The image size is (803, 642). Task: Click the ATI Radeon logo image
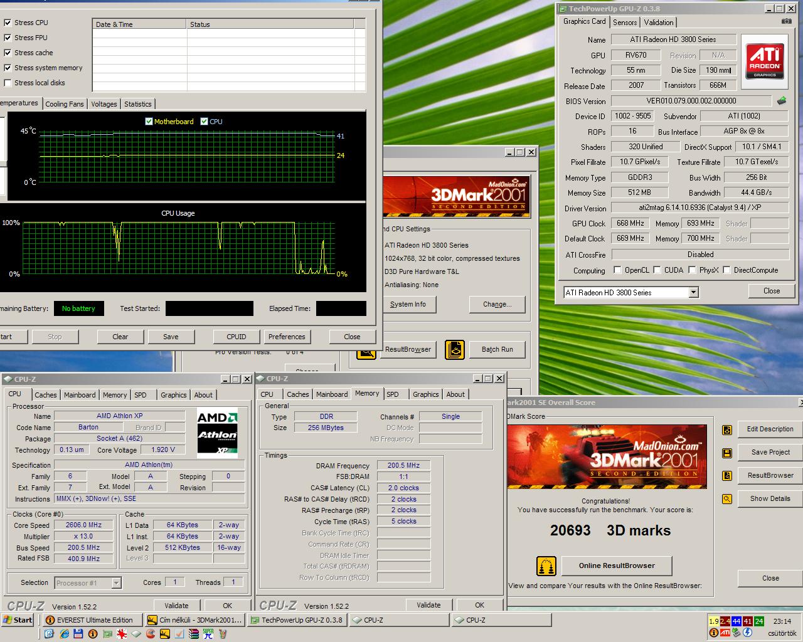[x=765, y=61]
